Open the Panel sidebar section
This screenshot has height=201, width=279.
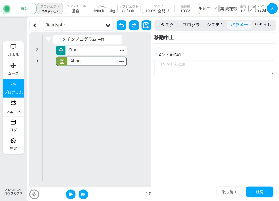(13, 50)
